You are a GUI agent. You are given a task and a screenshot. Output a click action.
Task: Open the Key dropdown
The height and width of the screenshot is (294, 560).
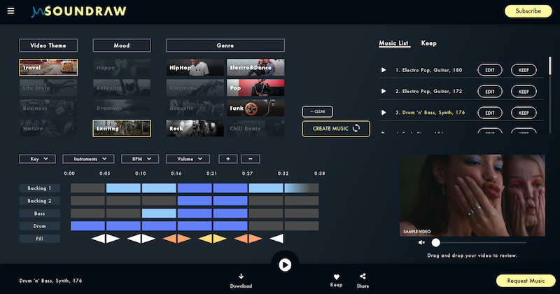click(x=38, y=159)
